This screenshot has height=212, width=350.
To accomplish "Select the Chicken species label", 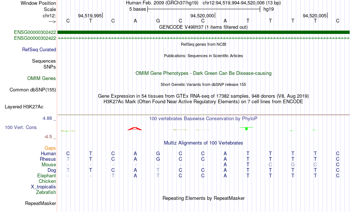I will point(47,181).
